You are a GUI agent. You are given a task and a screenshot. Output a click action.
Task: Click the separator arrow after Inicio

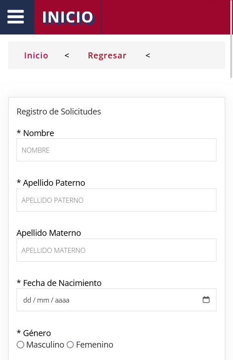[x=67, y=55]
